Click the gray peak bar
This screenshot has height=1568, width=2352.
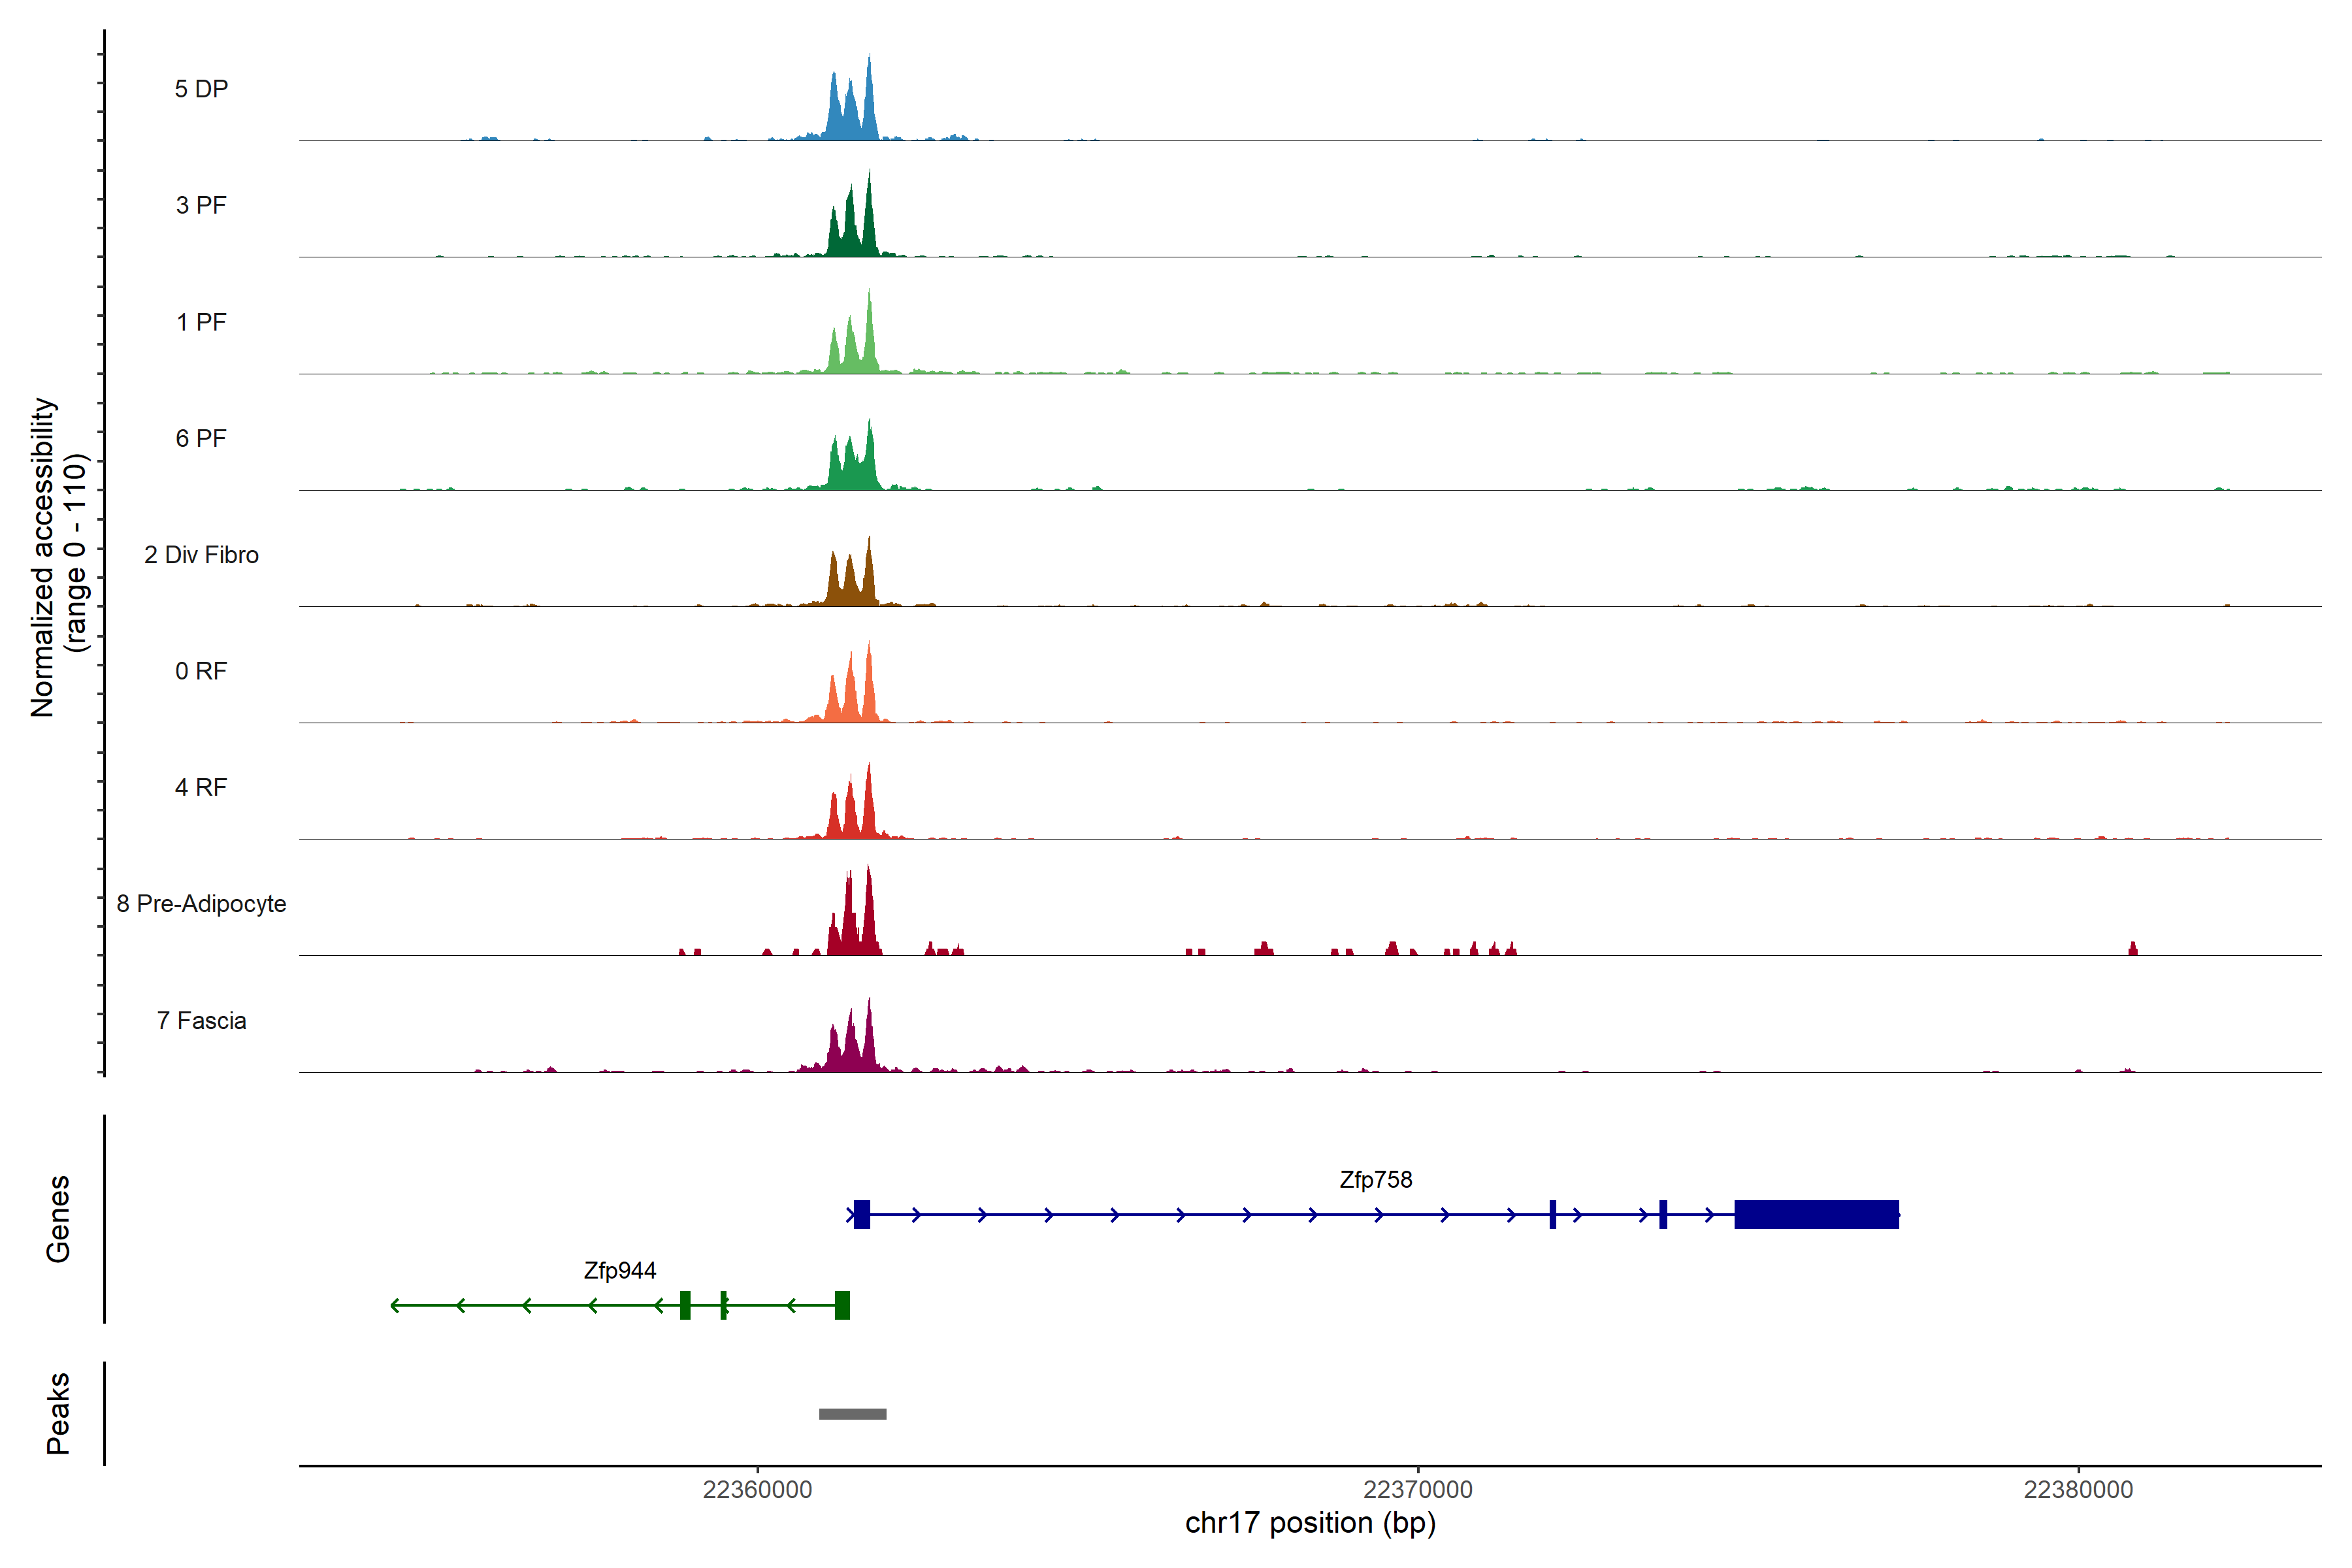852,1414
